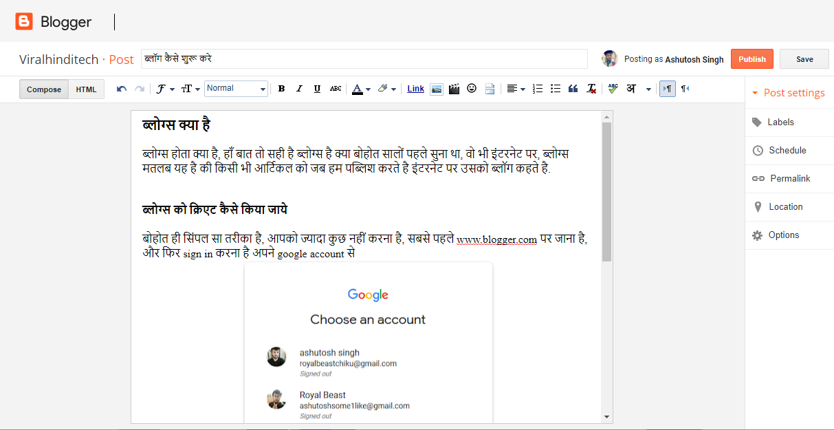
Task: Click the editor scrollbar up arrow
Action: click(x=606, y=117)
